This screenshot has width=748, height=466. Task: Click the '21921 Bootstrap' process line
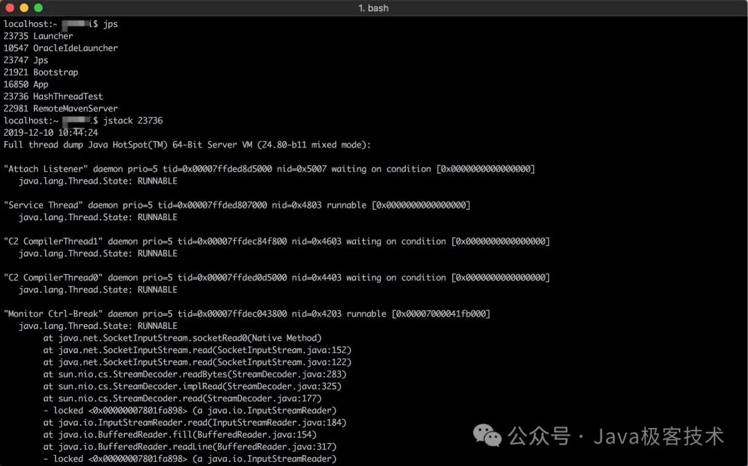41,72
